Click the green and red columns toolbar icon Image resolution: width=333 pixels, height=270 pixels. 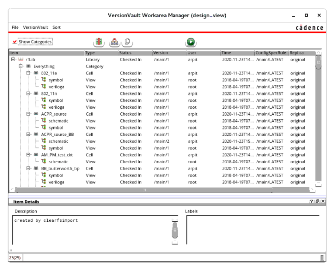click(x=99, y=42)
